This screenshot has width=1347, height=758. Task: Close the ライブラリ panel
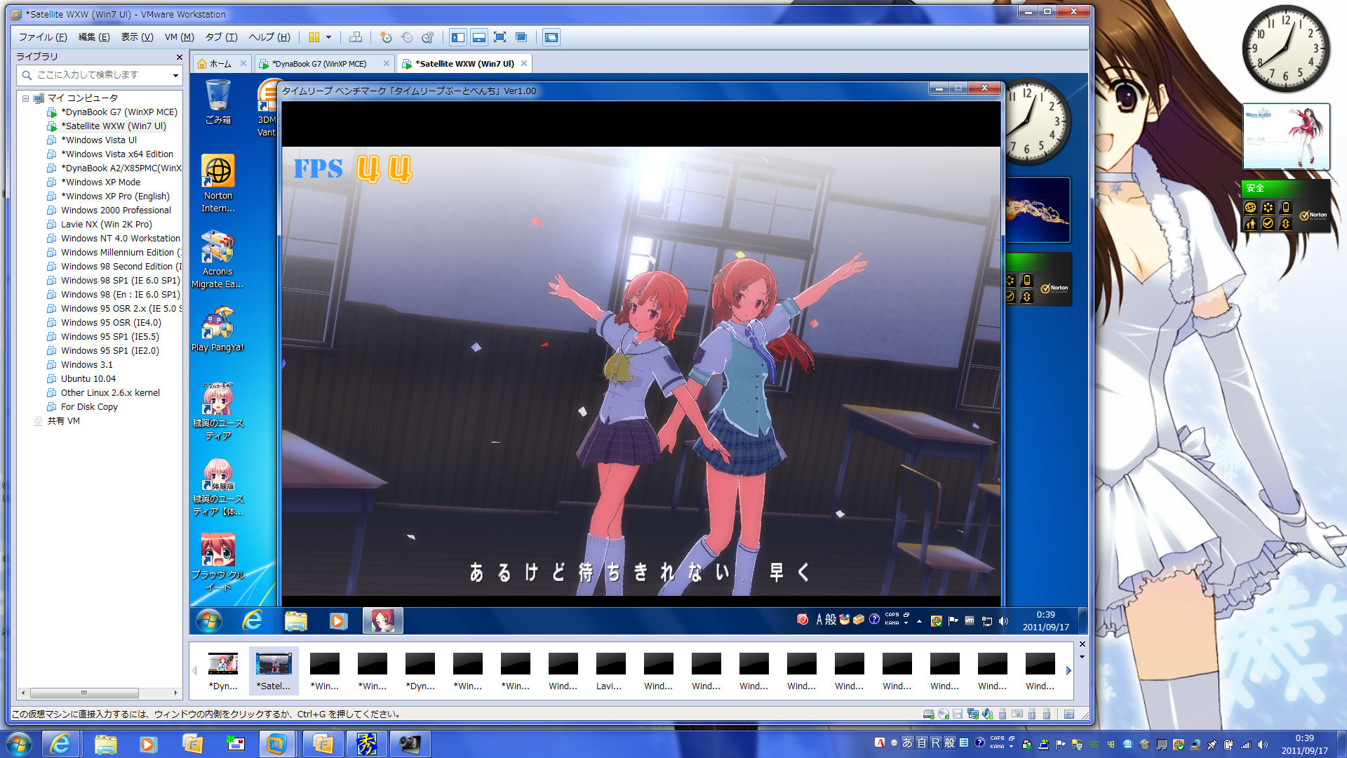(179, 58)
